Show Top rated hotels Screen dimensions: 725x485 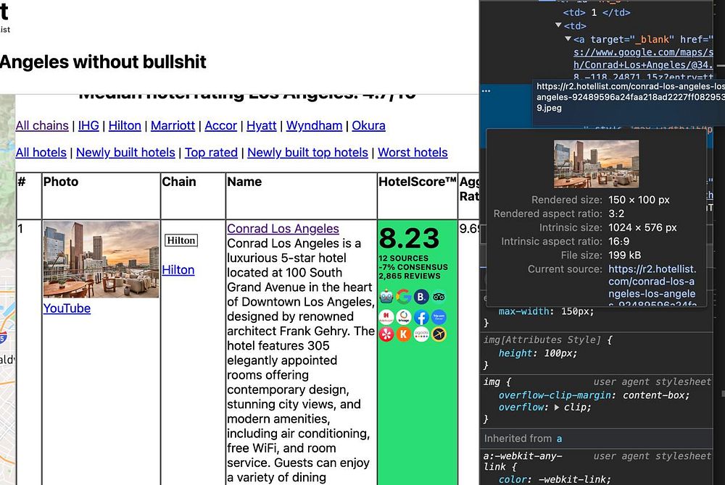pos(211,152)
